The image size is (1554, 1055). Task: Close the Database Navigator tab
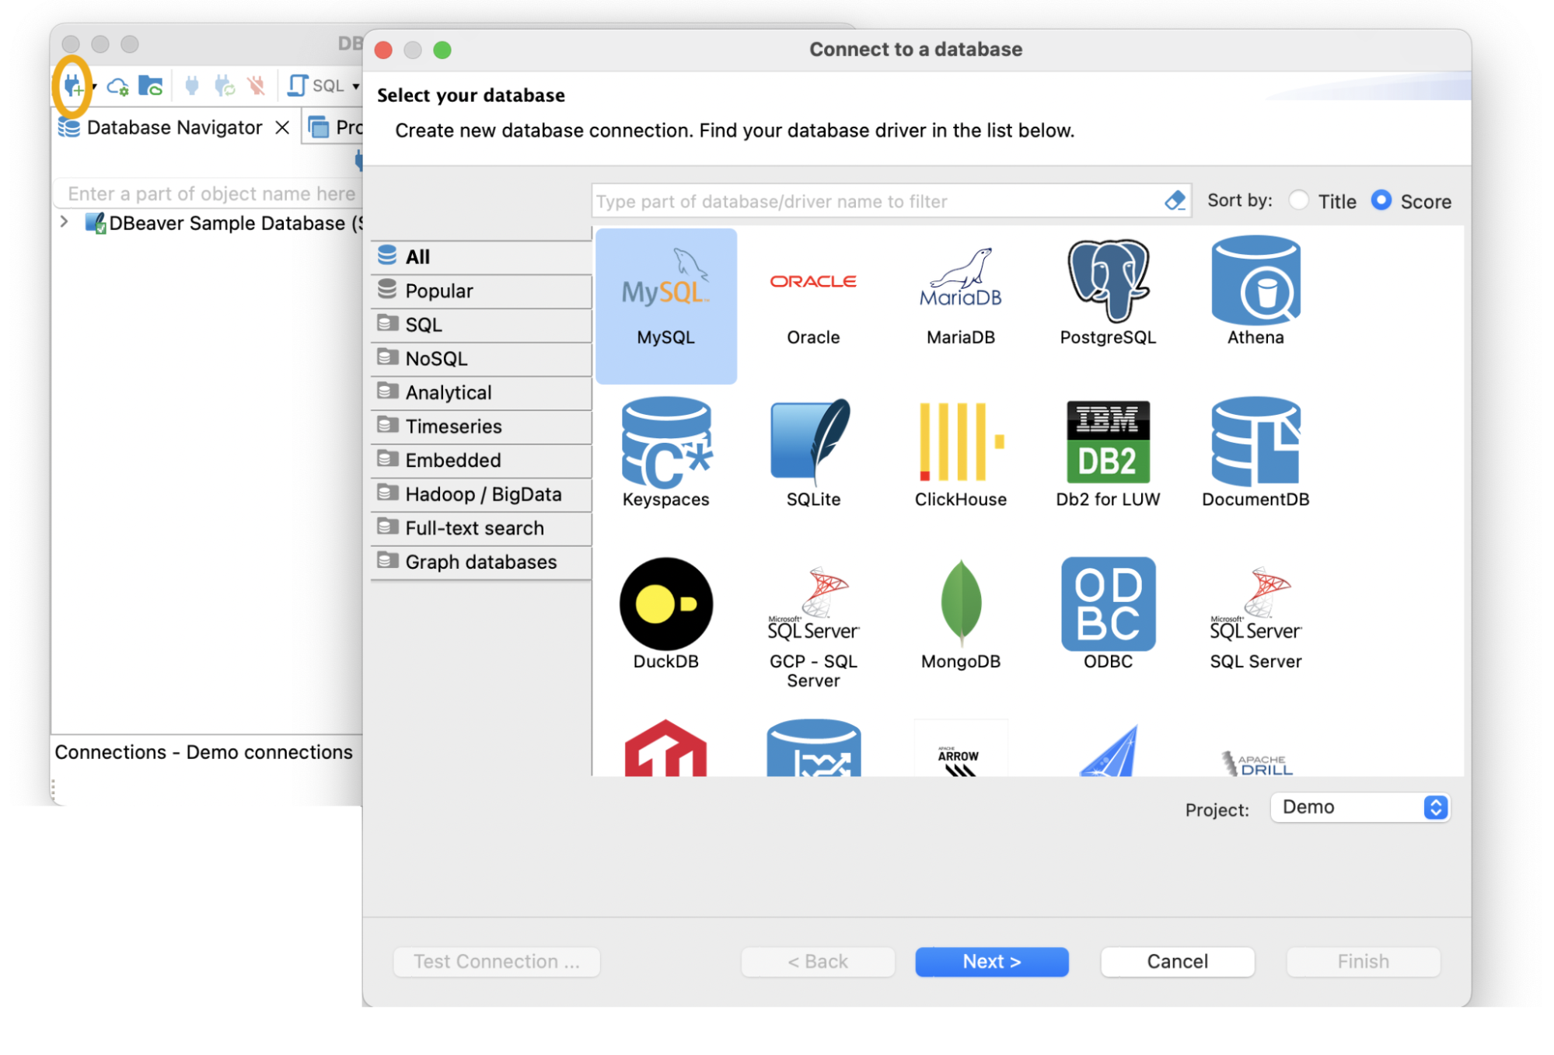pyautogui.click(x=282, y=127)
